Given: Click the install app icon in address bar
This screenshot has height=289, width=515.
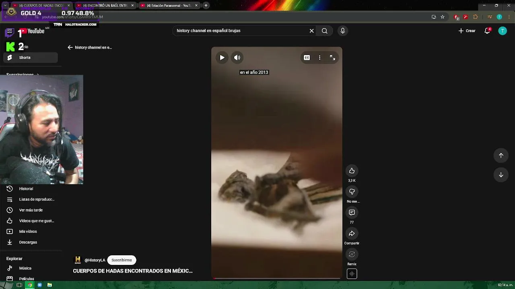Looking at the screenshot, I should coord(434,17).
